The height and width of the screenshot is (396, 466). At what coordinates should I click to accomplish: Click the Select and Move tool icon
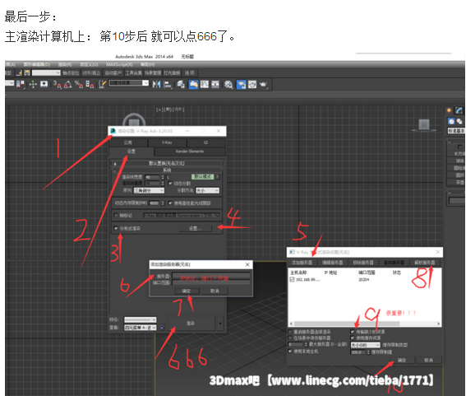(33, 84)
